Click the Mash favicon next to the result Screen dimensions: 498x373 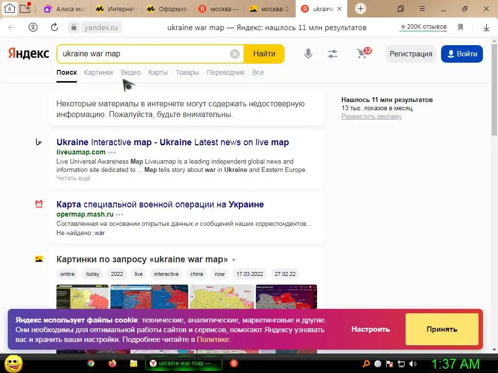tap(39, 204)
